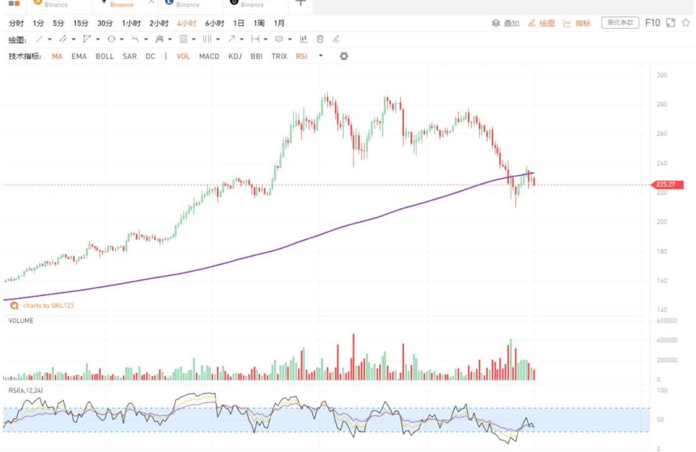
Task: Select the line drawing tool
Action: click(x=40, y=39)
